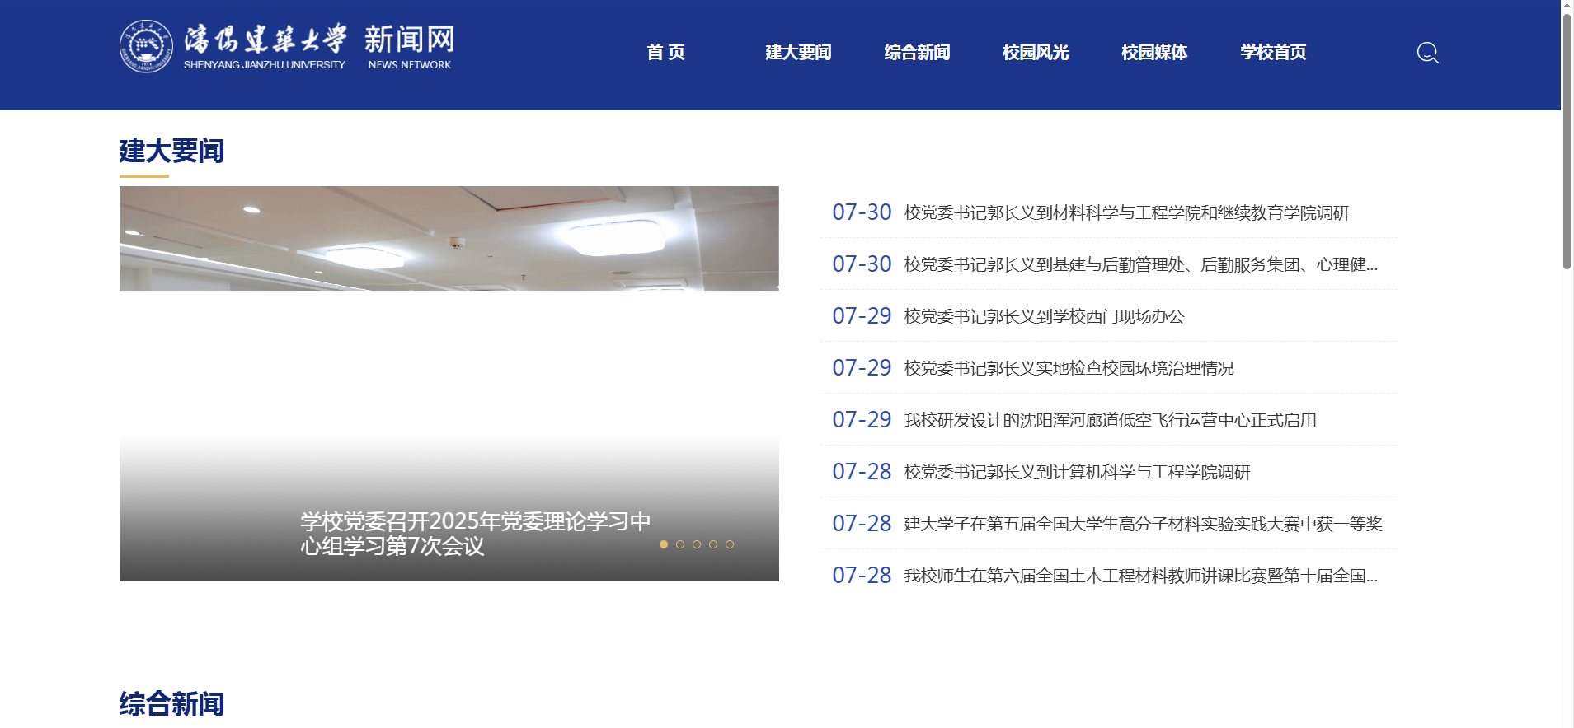Read article 校党委书记郭长义到学校西门现场办公
Image resolution: width=1574 pixels, height=728 pixels.
1044,317
